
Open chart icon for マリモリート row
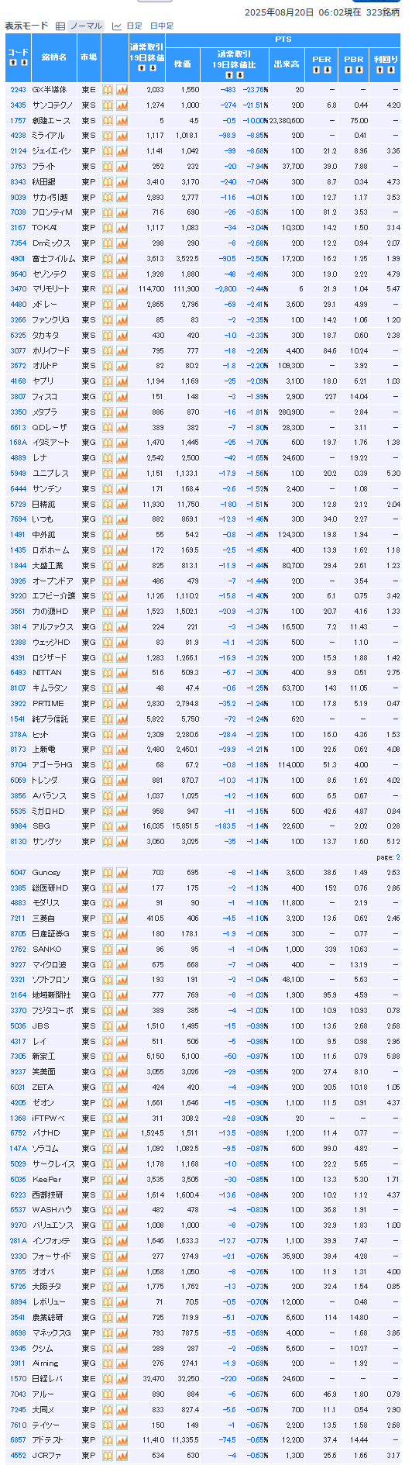[122, 289]
